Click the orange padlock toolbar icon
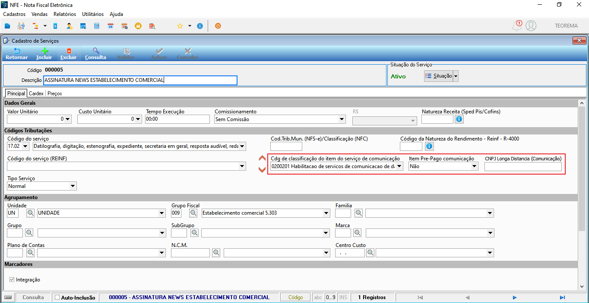589x303 pixels. pos(138,26)
